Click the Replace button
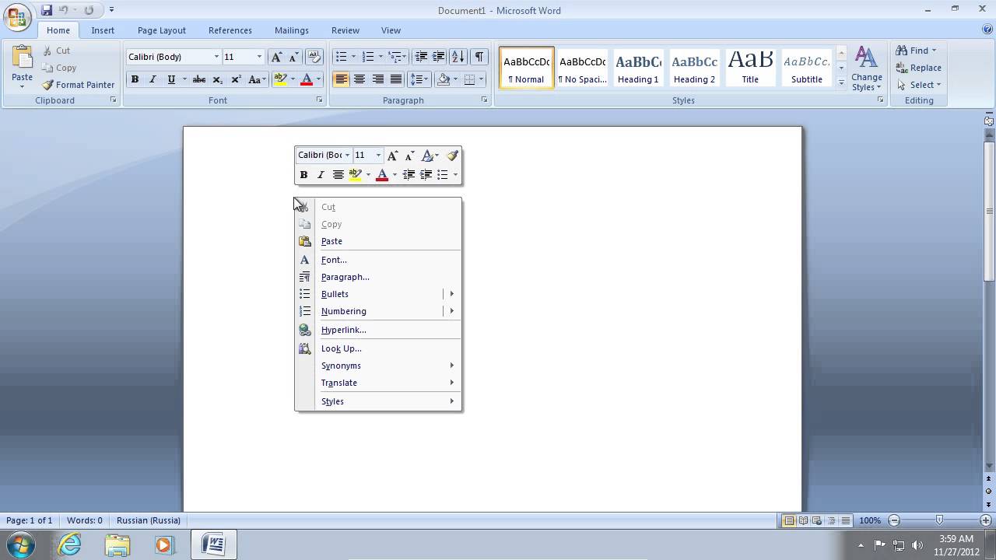 click(918, 68)
